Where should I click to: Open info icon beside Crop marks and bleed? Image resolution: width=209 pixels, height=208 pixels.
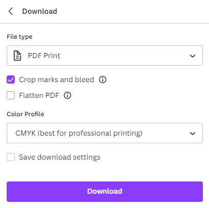[x=103, y=80]
